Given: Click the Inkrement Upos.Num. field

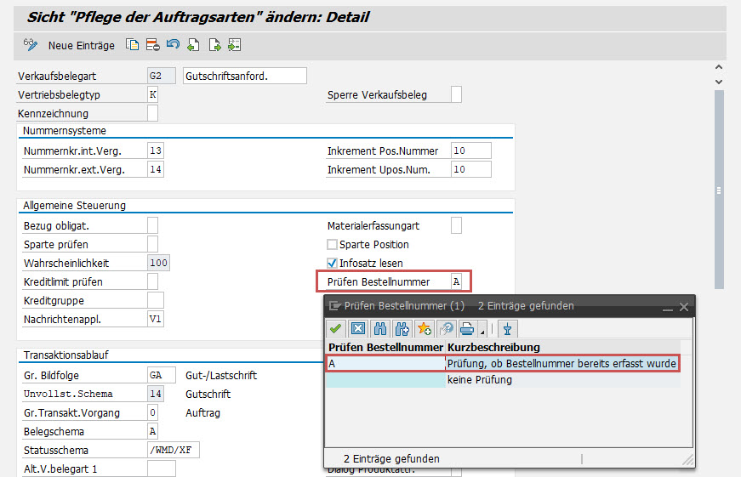Looking at the screenshot, I should (471, 169).
